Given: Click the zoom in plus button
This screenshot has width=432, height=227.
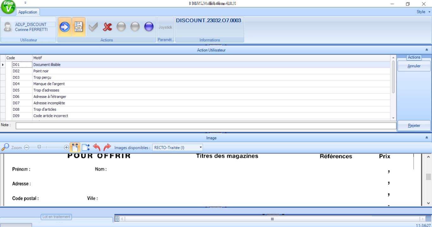Looking at the screenshot, I should [x=66, y=148].
